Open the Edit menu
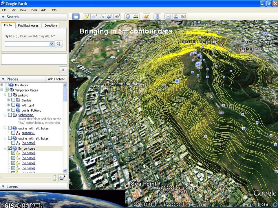278x208 pixels. 13,10
